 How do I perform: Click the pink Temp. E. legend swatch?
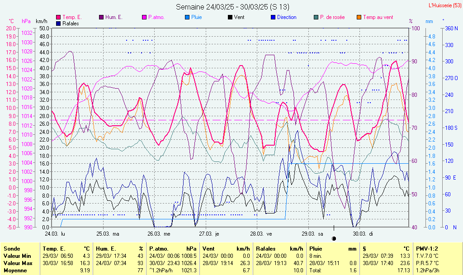[58, 18]
